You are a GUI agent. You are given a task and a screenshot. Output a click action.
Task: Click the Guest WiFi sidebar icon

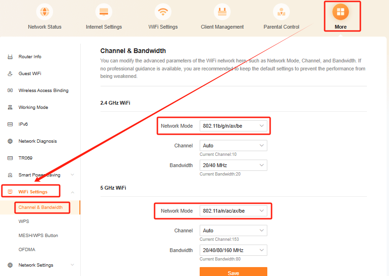10,74
